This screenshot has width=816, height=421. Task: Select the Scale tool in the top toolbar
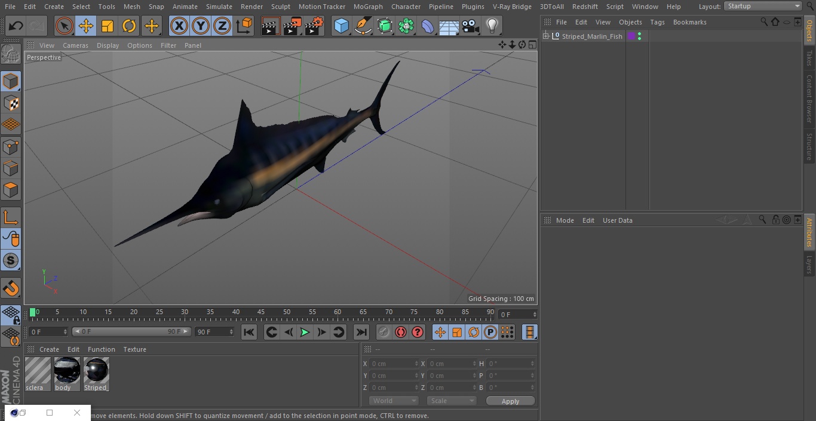[108, 26]
